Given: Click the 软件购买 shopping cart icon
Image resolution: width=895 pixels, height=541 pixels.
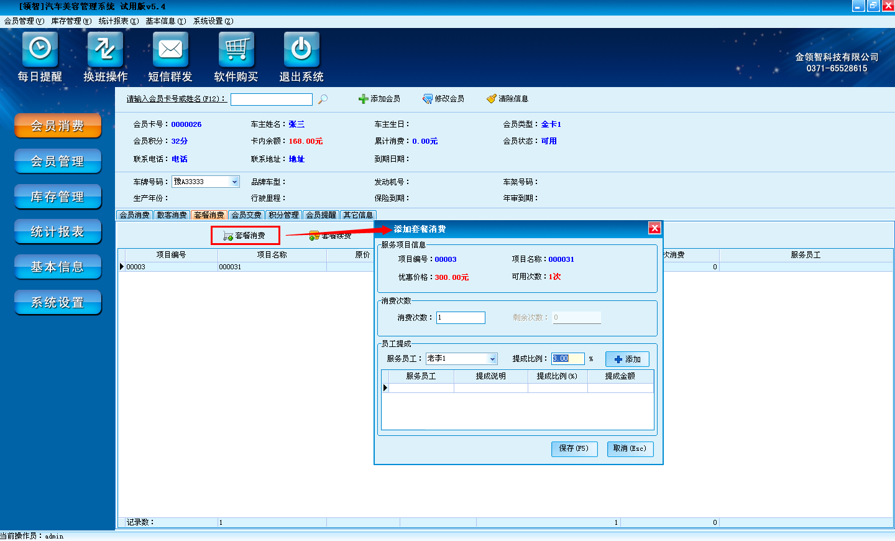Looking at the screenshot, I should (236, 49).
